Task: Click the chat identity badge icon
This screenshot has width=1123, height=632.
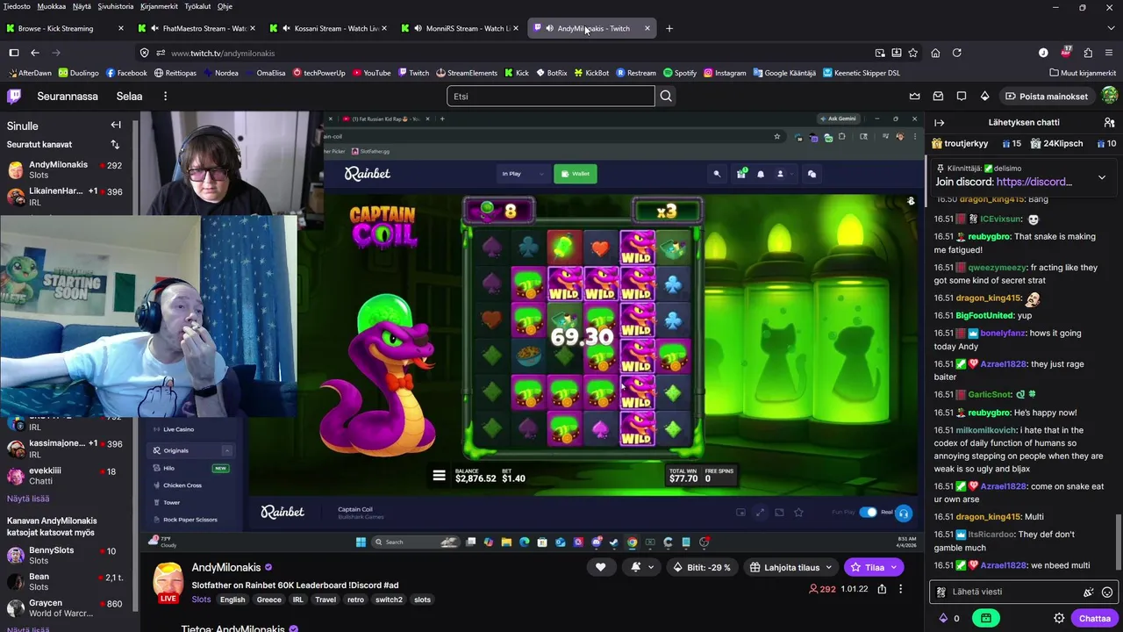Action: [x=941, y=592]
